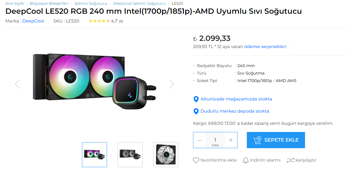Select the unlit black cooler thumbnail
Image resolution: width=346 pixels, height=170 pixels.
(130, 155)
